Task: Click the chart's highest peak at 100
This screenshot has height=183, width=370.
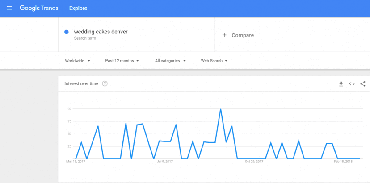Action: (220, 109)
